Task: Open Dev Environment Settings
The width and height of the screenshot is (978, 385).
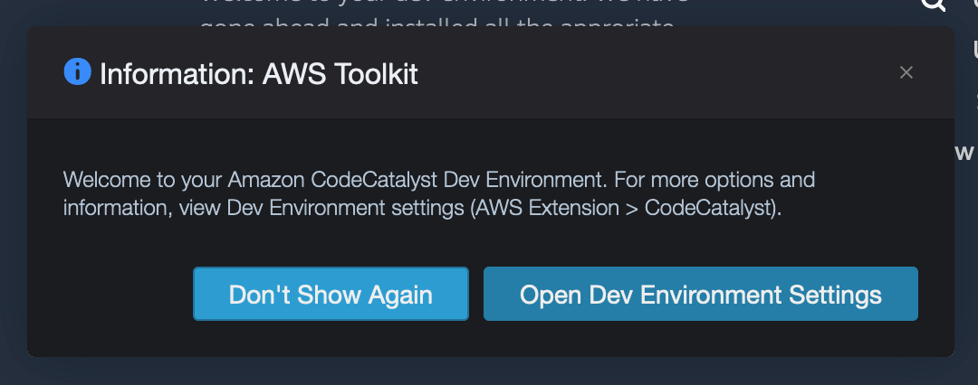Action: 700,294
